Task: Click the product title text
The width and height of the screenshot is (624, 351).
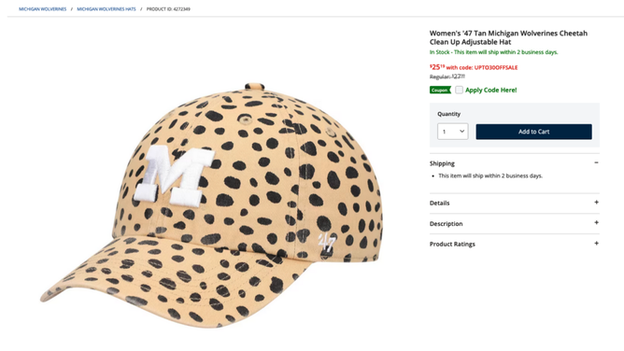Action: [x=508, y=37]
